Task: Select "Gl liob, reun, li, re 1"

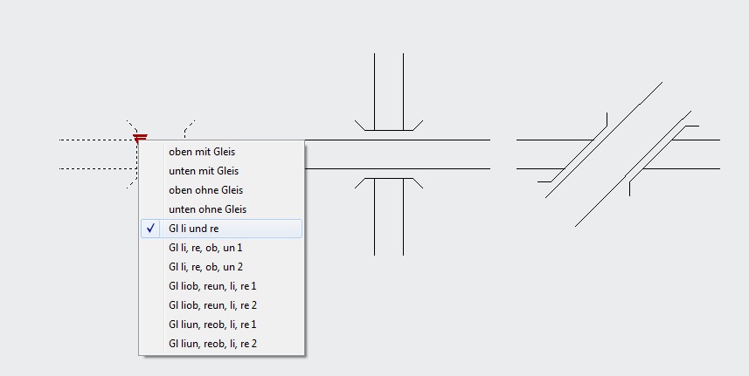Action: (x=222, y=286)
